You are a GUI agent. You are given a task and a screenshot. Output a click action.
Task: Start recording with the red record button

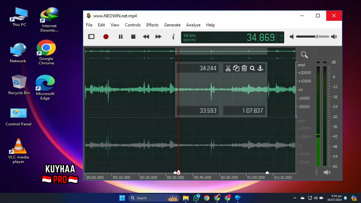tap(106, 37)
